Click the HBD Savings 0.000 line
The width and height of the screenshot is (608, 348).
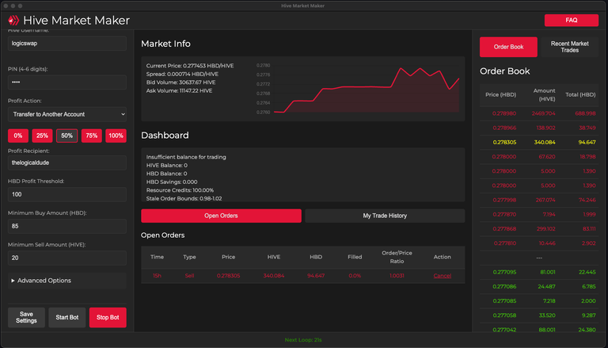pos(172,182)
